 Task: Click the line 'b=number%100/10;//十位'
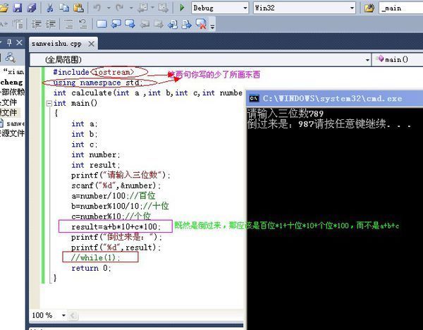click(120, 206)
